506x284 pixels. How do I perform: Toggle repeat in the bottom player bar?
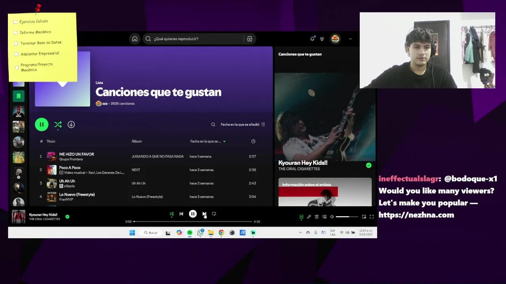coord(214,214)
